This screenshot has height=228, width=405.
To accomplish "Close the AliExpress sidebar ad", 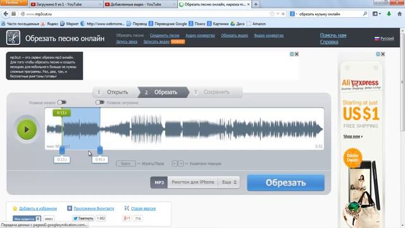I will point(383,54).
